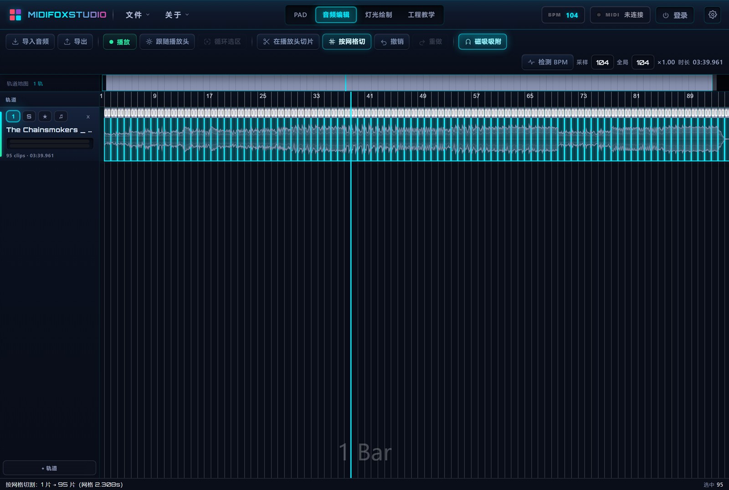Screen dimensions: 729x490
Task: Click bar 41 on the timeline ruler
Action: pos(370,96)
